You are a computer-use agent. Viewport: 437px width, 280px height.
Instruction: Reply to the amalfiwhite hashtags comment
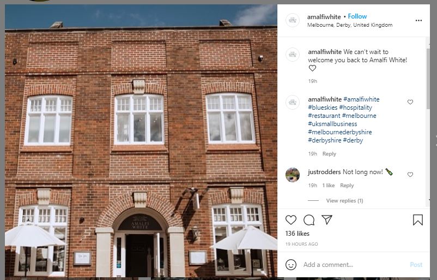[x=329, y=154]
